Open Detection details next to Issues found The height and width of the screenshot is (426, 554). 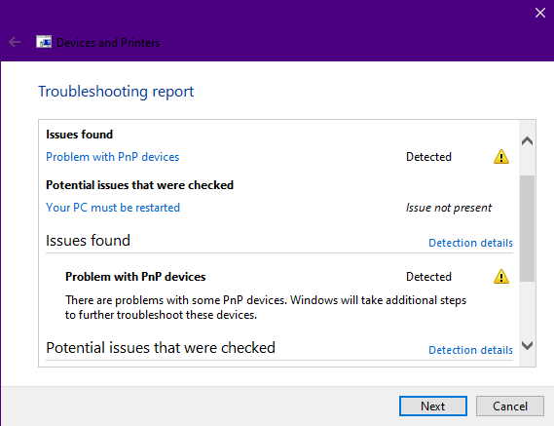(470, 243)
